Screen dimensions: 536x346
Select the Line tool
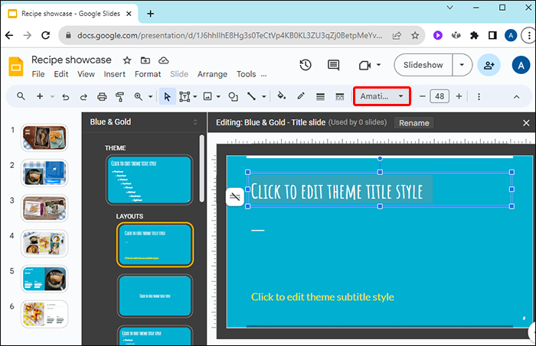pos(251,96)
